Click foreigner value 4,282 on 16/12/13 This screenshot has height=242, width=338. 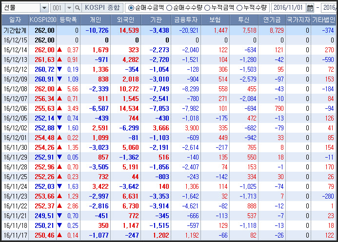tap(131, 60)
